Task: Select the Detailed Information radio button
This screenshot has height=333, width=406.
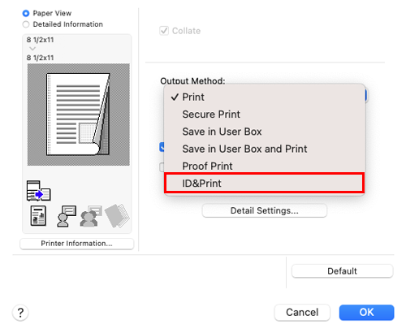Action: click(26, 24)
